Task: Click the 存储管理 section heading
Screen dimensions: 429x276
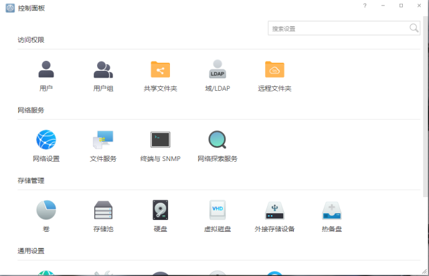Action: pos(31,180)
